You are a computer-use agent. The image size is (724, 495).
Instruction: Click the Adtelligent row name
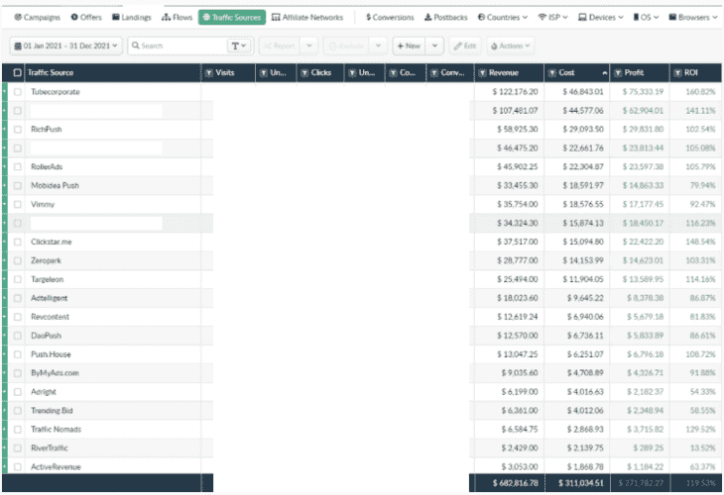click(49, 298)
